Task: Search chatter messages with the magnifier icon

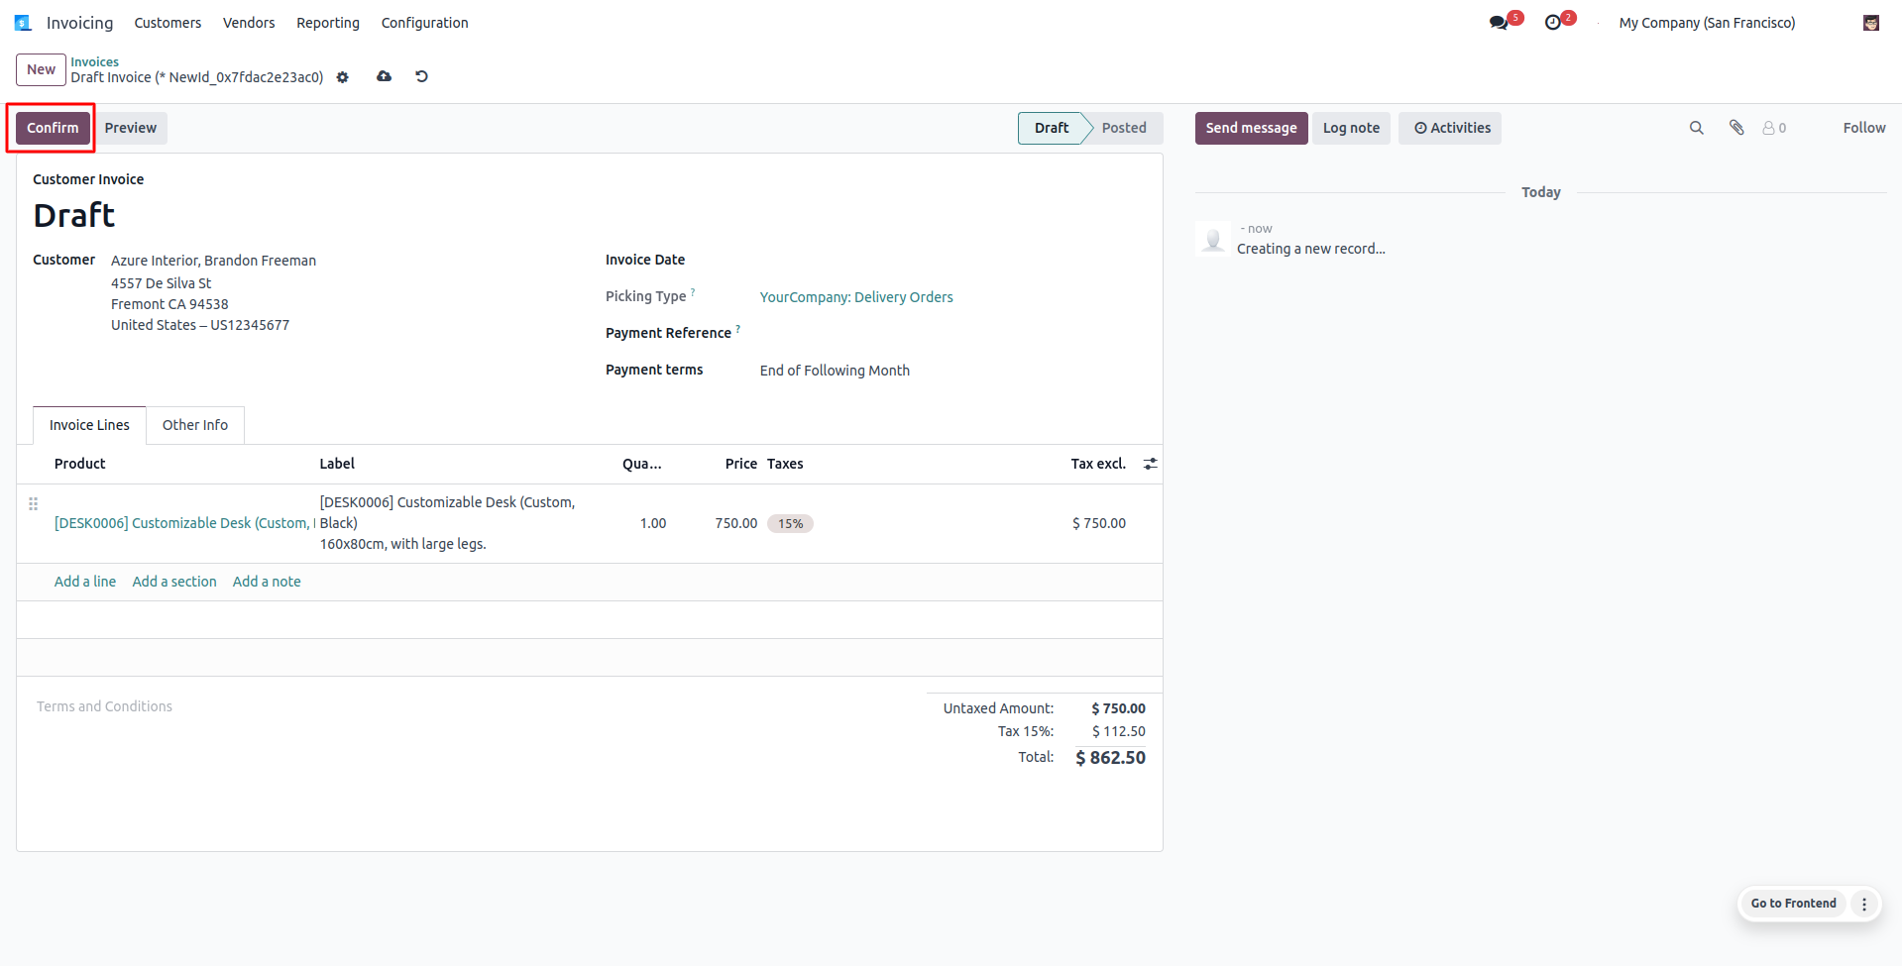Action: click(1696, 128)
